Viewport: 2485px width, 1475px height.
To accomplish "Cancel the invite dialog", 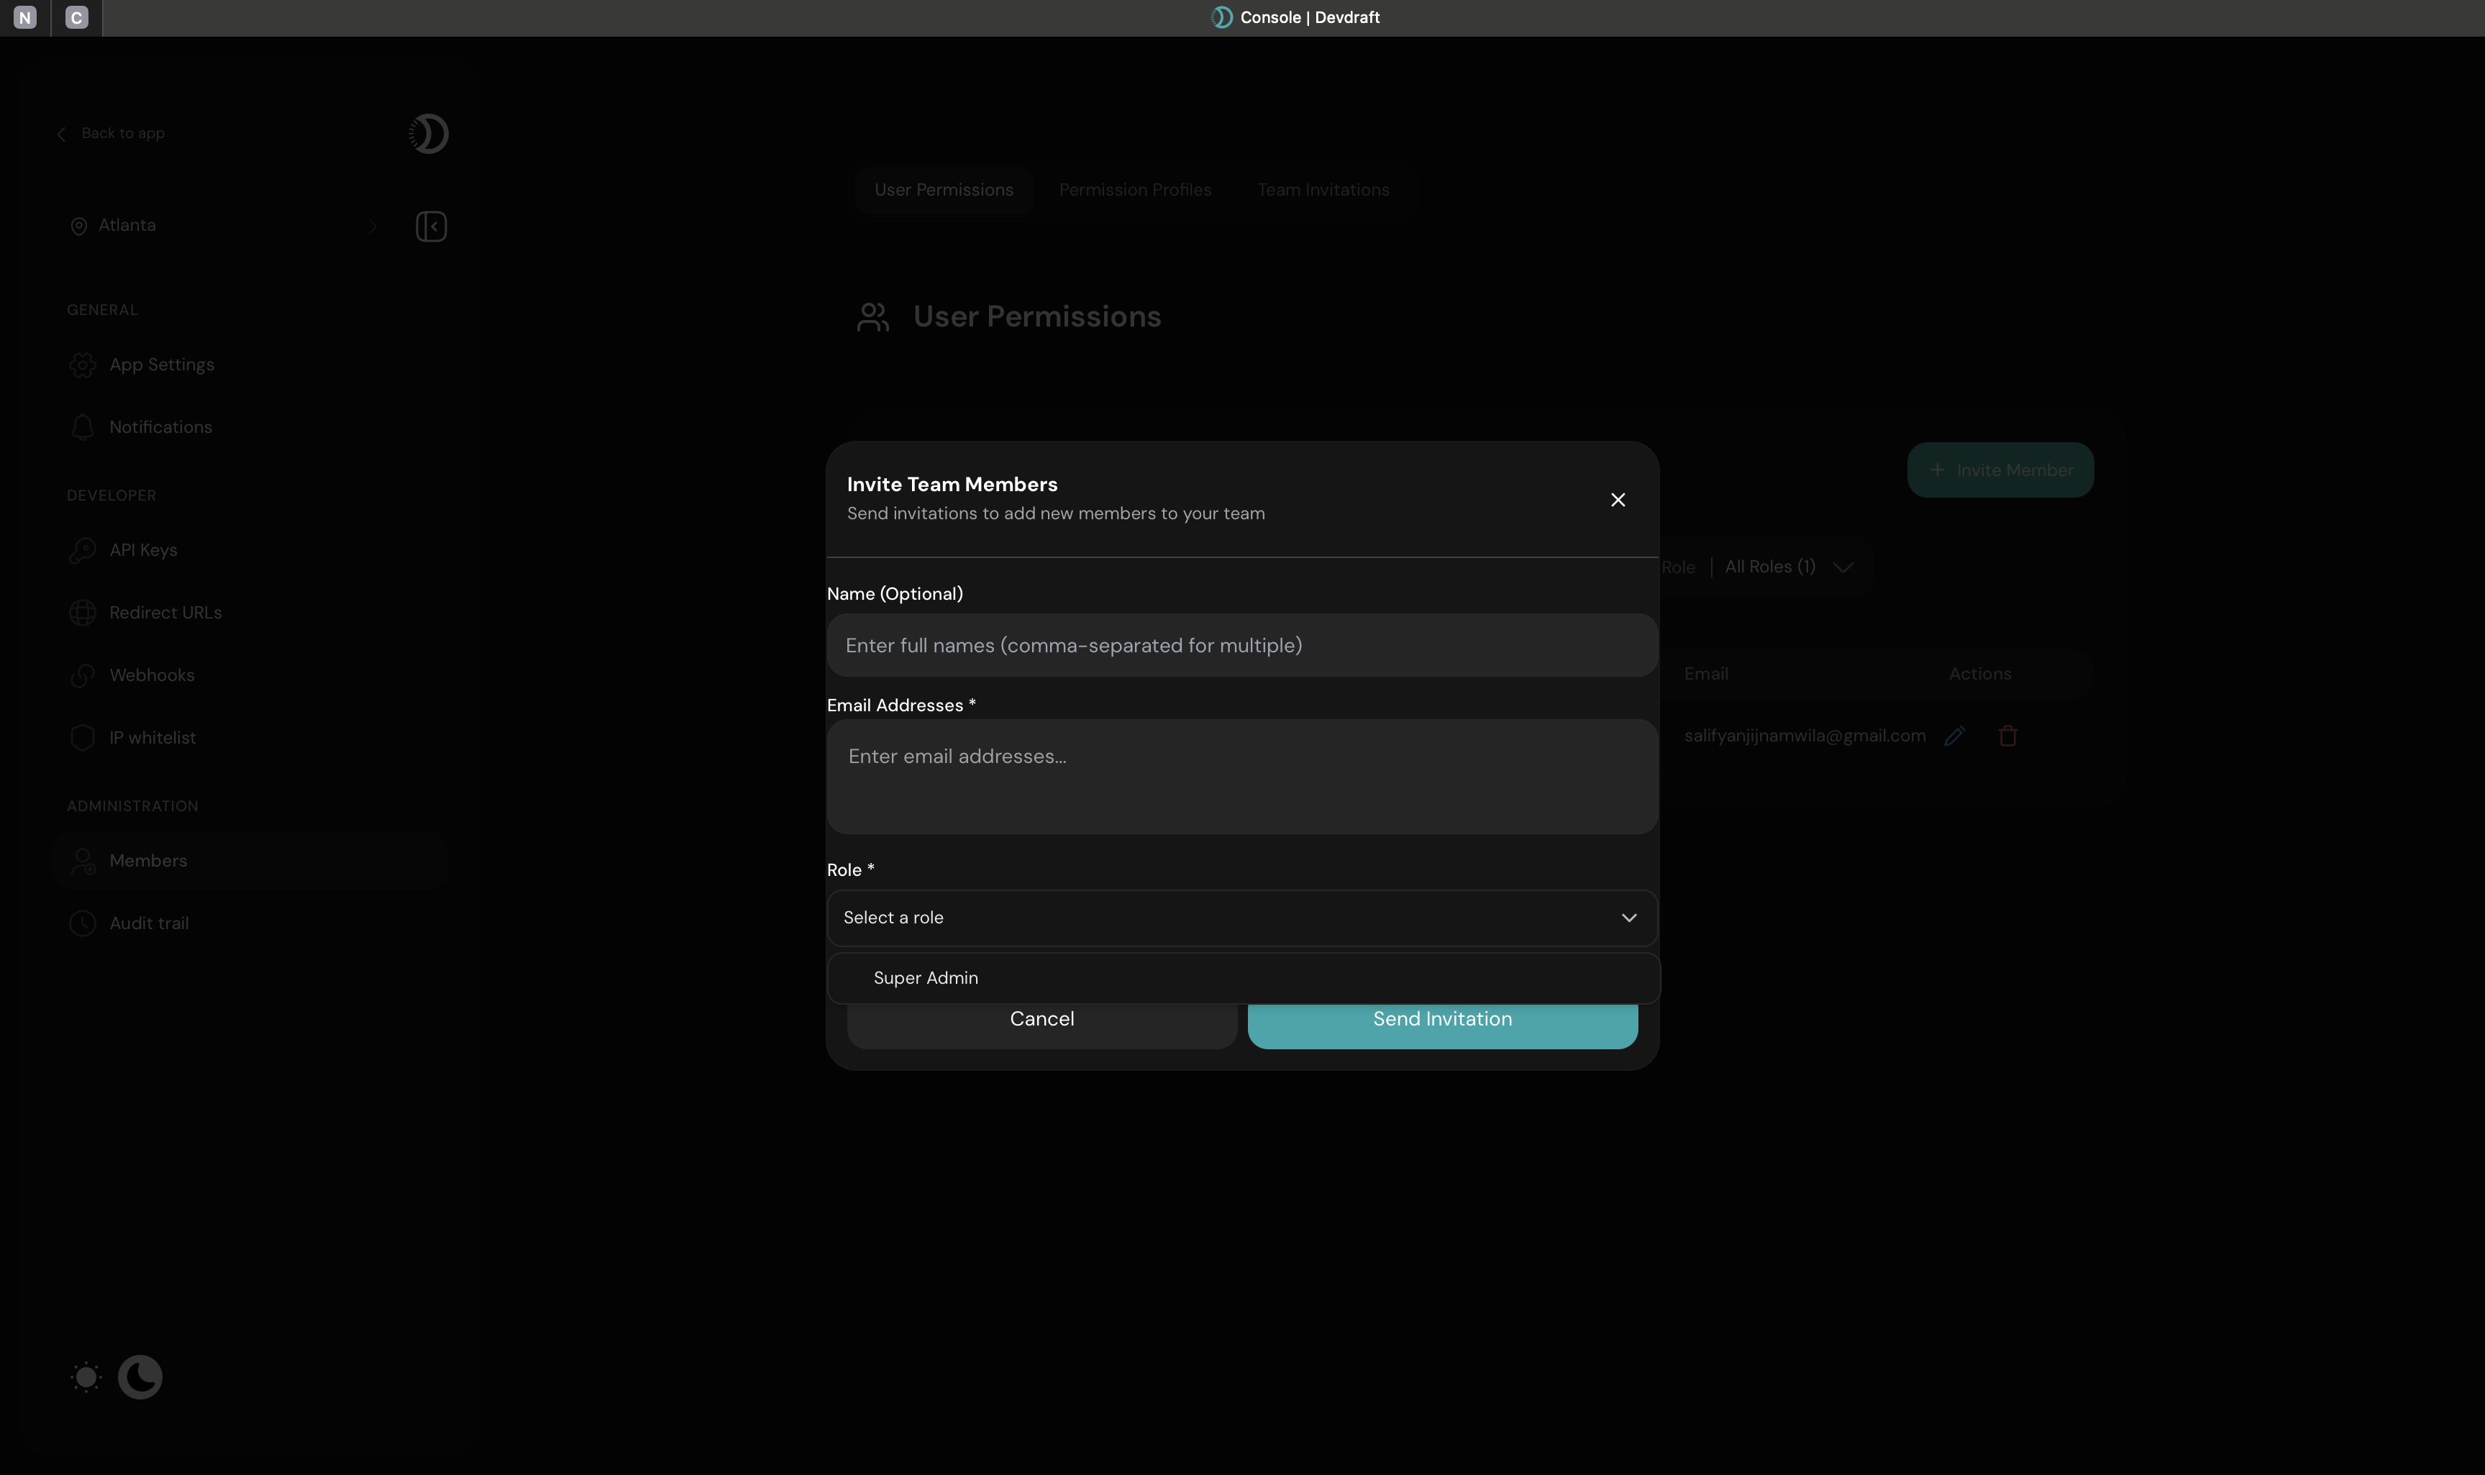I will tap(1041, 1018).
